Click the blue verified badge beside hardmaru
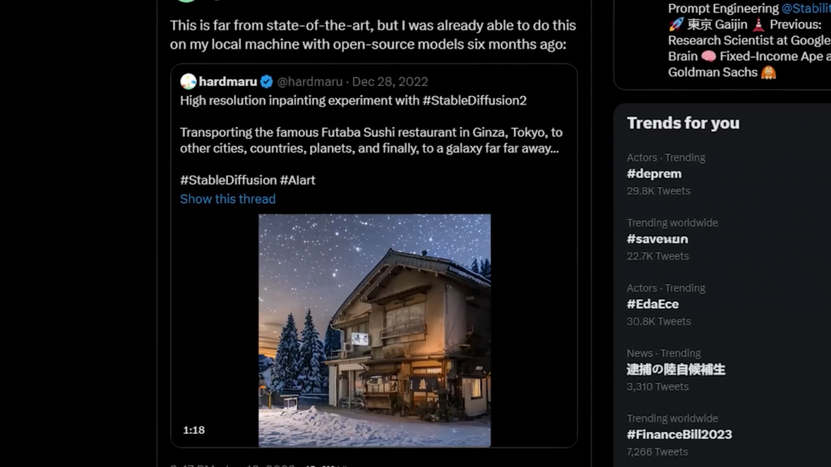 coord(265,81)
